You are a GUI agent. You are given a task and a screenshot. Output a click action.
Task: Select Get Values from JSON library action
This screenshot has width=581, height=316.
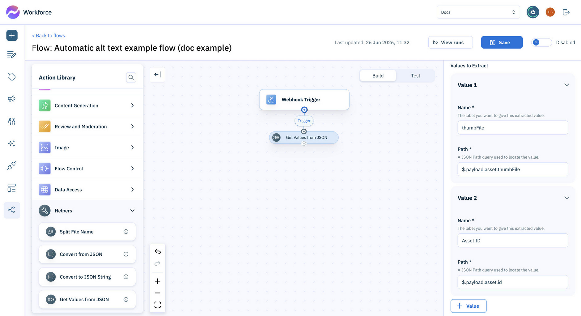coord(87,299)
